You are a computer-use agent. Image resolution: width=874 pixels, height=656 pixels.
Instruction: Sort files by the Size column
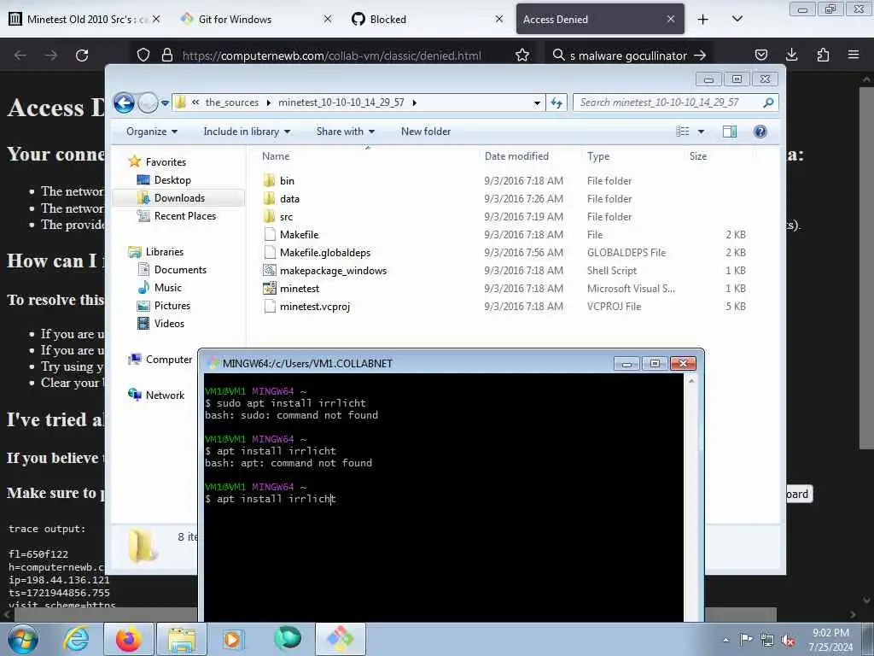[698, 156]
